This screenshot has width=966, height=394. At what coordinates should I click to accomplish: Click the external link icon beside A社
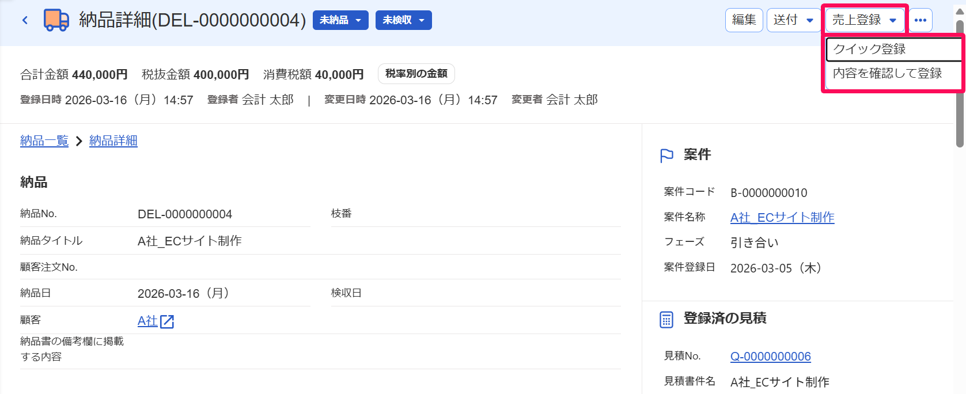coord(167,321)
